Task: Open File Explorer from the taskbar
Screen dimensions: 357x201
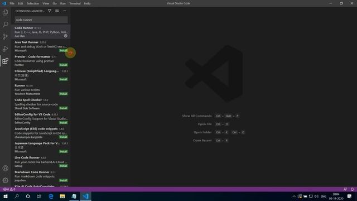Action: 62,196
